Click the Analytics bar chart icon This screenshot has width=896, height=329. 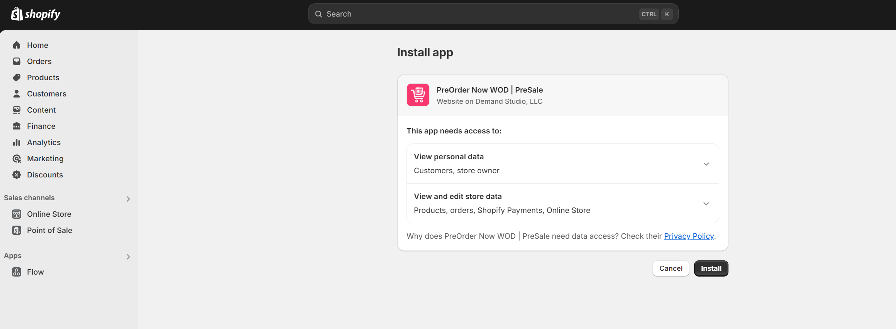[17, 142]
